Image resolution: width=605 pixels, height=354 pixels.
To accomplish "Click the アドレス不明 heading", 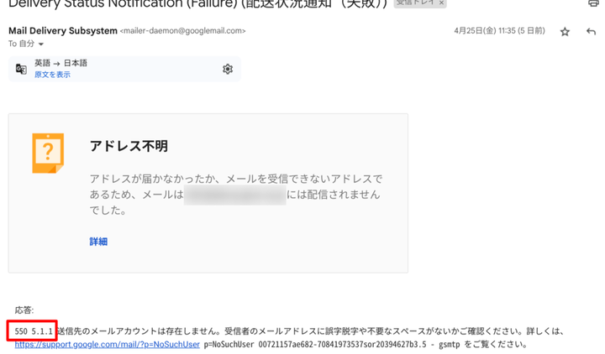I will [x=129, y=146].
